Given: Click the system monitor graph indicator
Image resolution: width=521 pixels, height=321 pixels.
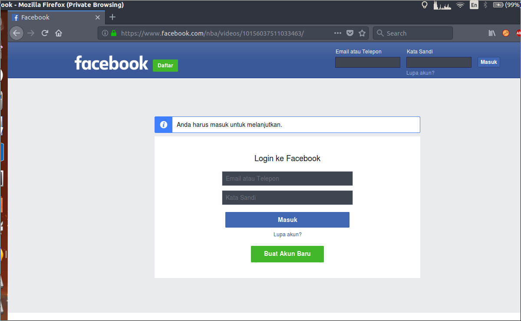Looking at the screenshot, I should pos(442,5).
